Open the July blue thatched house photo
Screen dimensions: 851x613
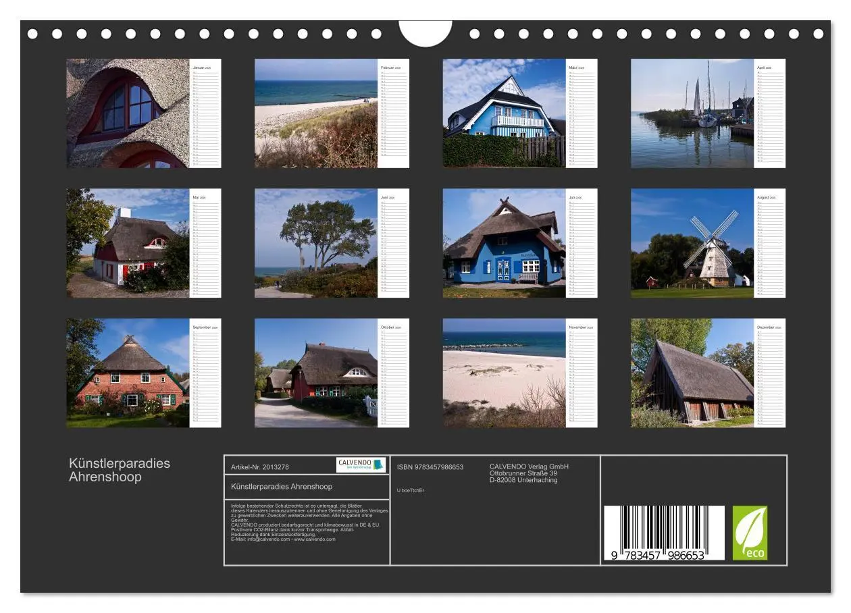tap(504, 243)
